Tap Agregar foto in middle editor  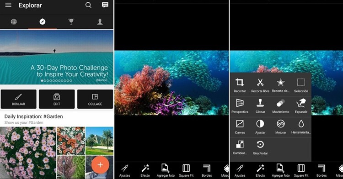[x=166, y=171]
